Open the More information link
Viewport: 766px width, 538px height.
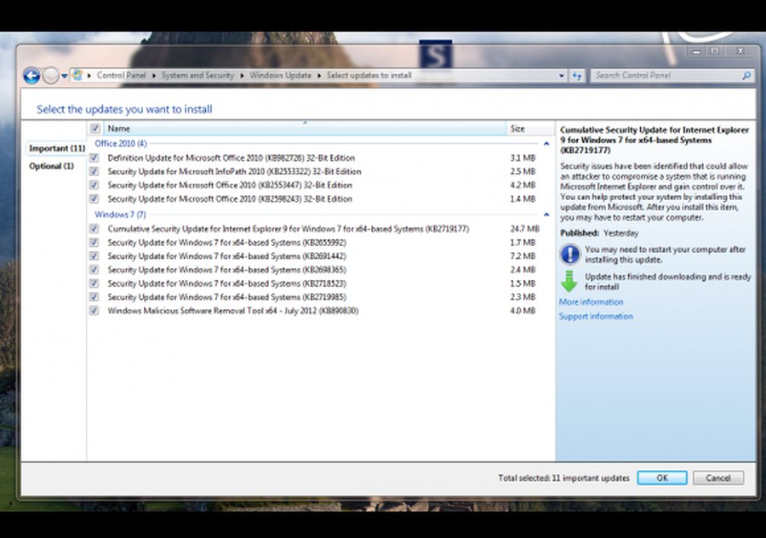pos(591,302)
